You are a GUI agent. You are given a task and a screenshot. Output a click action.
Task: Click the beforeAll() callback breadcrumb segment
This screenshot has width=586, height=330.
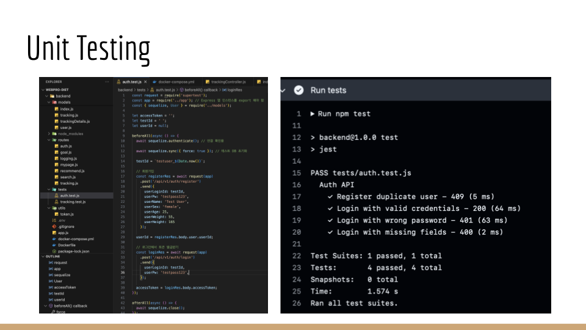point(201,89)
